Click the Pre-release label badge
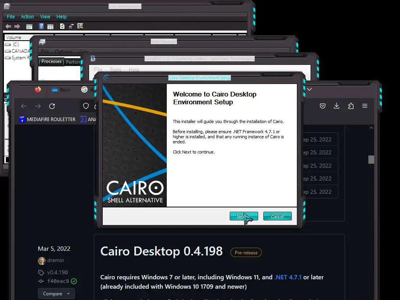The image size is (400, 300). pyautogui.click(x=246, y=253)
